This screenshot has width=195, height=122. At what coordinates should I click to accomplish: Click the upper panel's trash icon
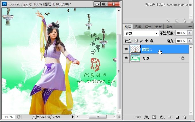tap(185, 21)
